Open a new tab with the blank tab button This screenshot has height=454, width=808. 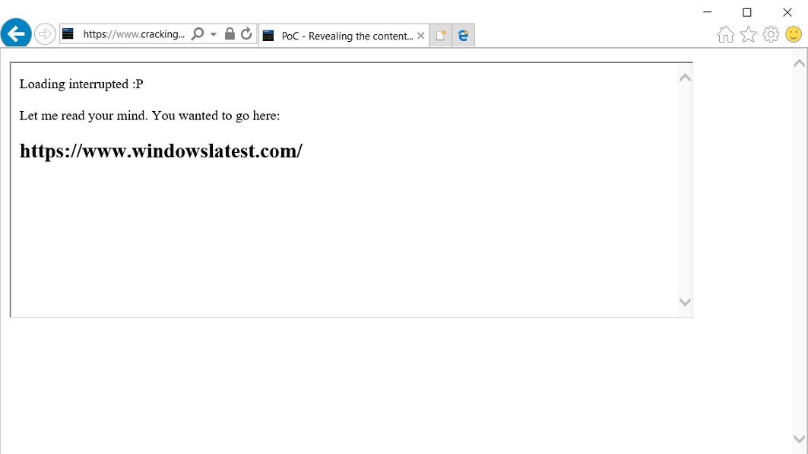coord(441,36)
